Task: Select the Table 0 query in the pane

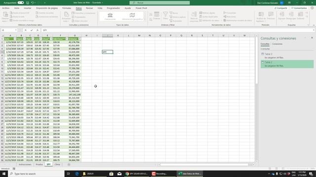Action: tap(287, 56)
